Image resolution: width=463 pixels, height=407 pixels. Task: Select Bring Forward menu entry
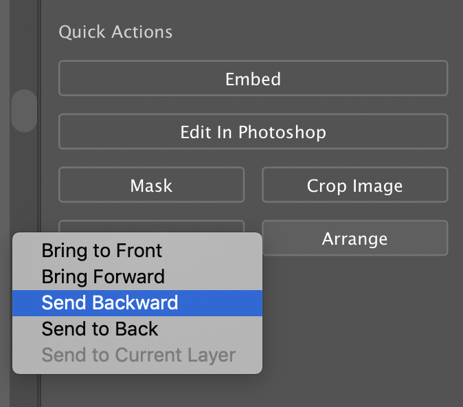point(103,276)
